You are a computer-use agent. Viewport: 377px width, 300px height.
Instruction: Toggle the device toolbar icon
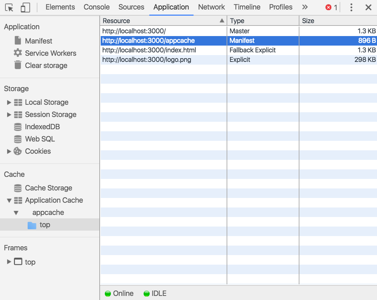(x=25, y=7)
